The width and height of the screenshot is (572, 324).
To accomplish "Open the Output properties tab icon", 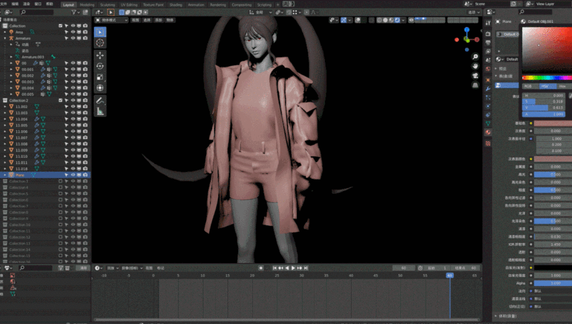I will (x=488, y=43).
